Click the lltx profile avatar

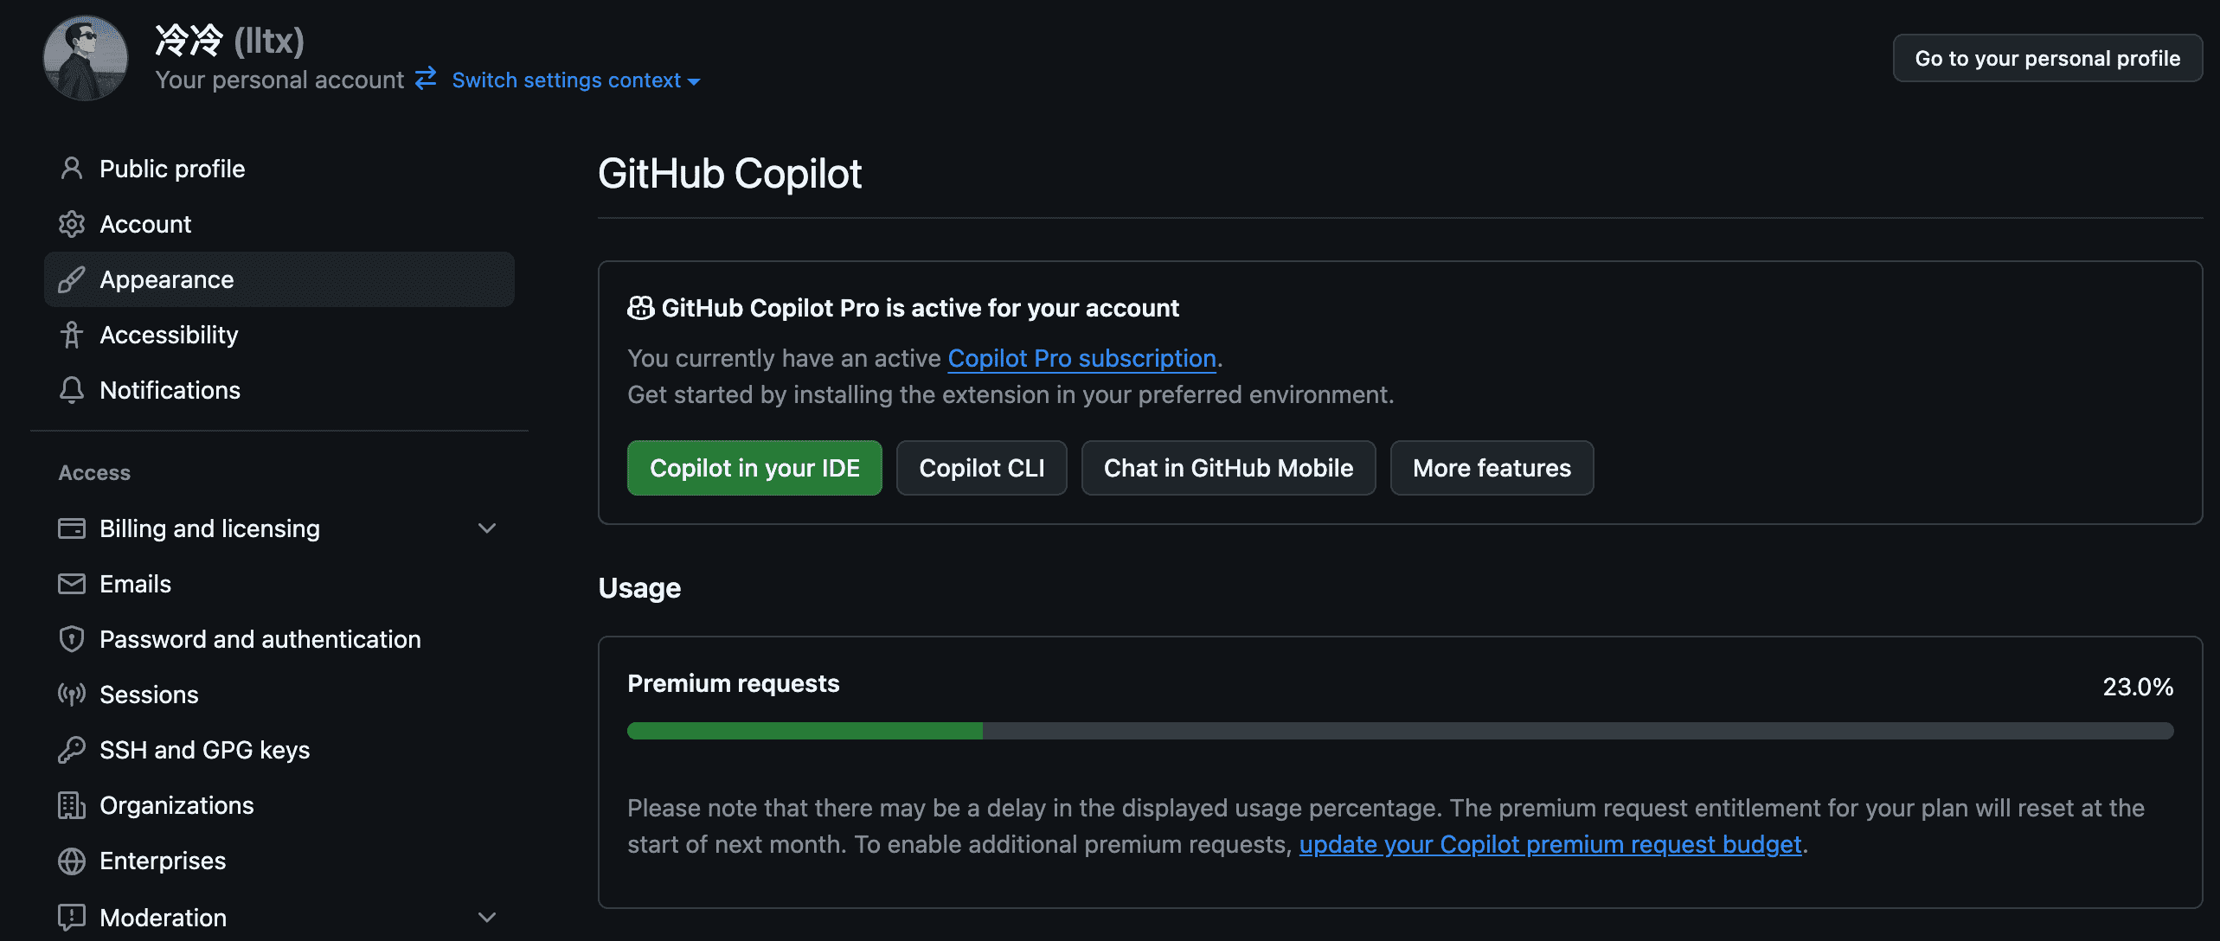coord(85,57)
